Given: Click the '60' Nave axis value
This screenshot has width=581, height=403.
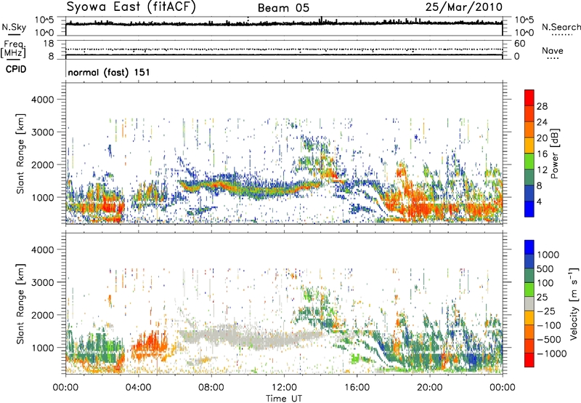Looking at the screenshot, I should (519, 44).
